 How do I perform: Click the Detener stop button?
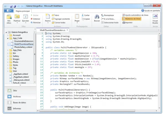pos(35,19)
